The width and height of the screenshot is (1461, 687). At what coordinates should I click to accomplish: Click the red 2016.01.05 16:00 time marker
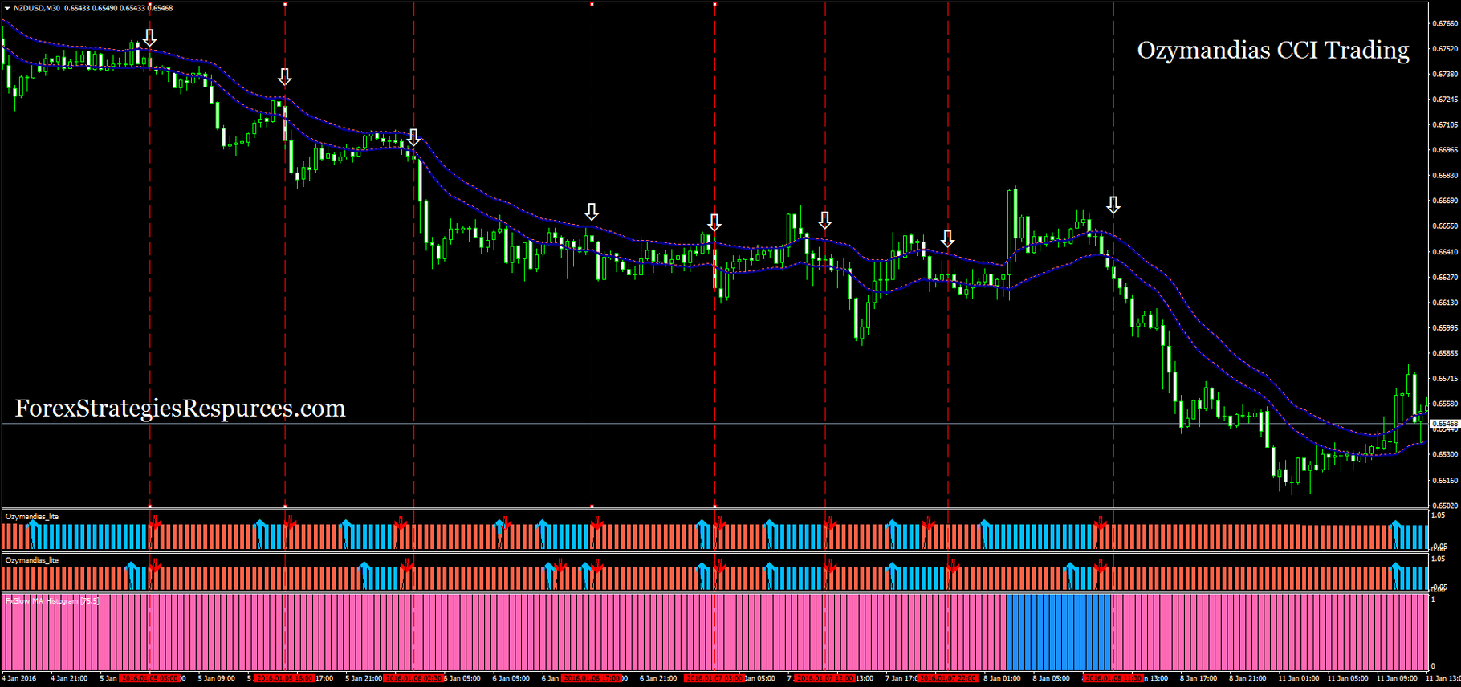pyautogui.click(x=285, y=678)
